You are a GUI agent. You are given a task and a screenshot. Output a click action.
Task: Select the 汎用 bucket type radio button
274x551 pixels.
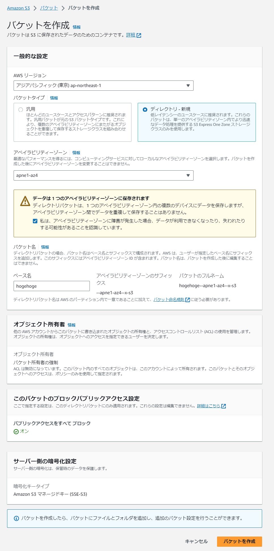click(21, 109)
